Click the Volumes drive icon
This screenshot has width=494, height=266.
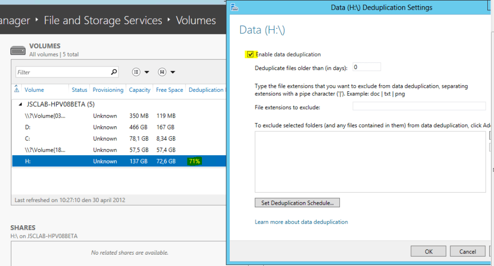point(18,50)
